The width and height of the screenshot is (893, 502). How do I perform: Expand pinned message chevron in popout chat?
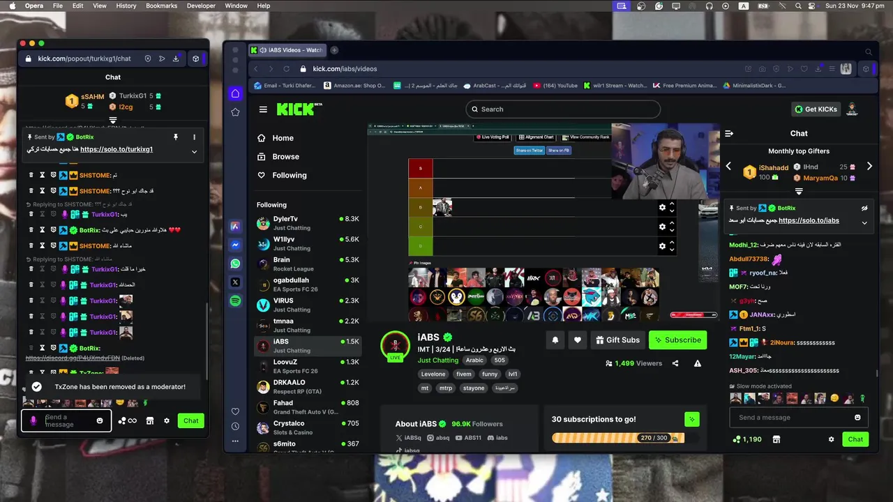(194, 151)
